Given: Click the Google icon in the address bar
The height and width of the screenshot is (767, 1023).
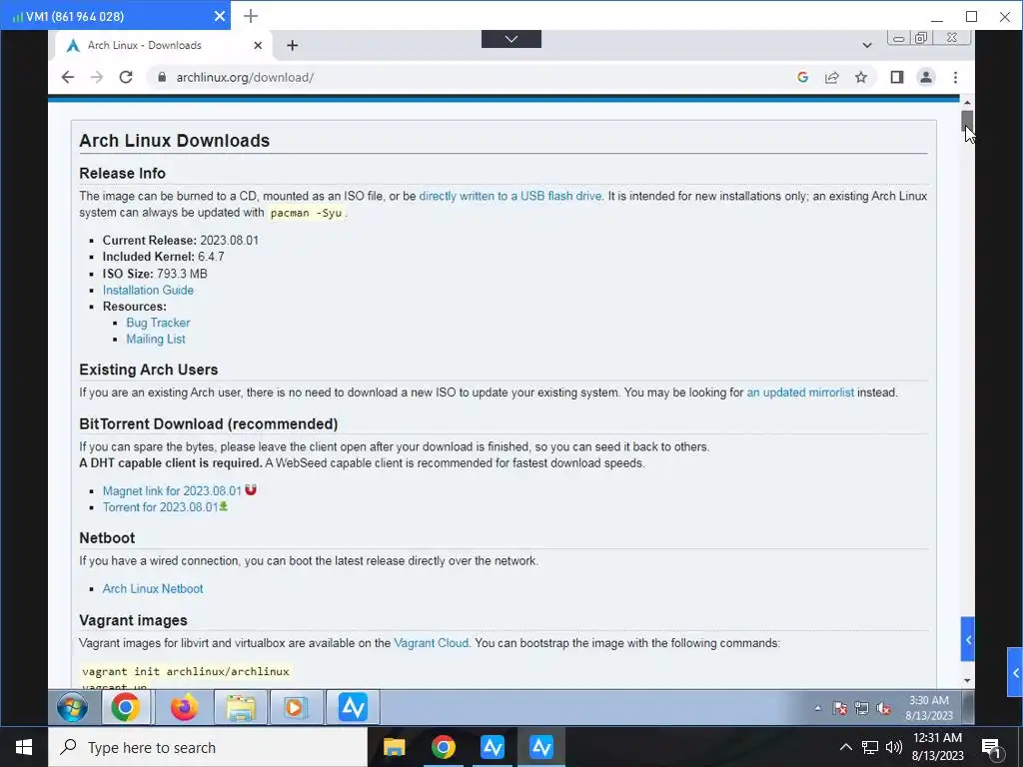Looking at the screenshot, I should pyautogui.click(x=802, y=77).
